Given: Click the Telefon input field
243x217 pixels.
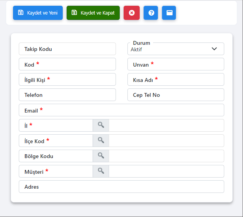Looking at the screenshot, I should click(67, 95).
